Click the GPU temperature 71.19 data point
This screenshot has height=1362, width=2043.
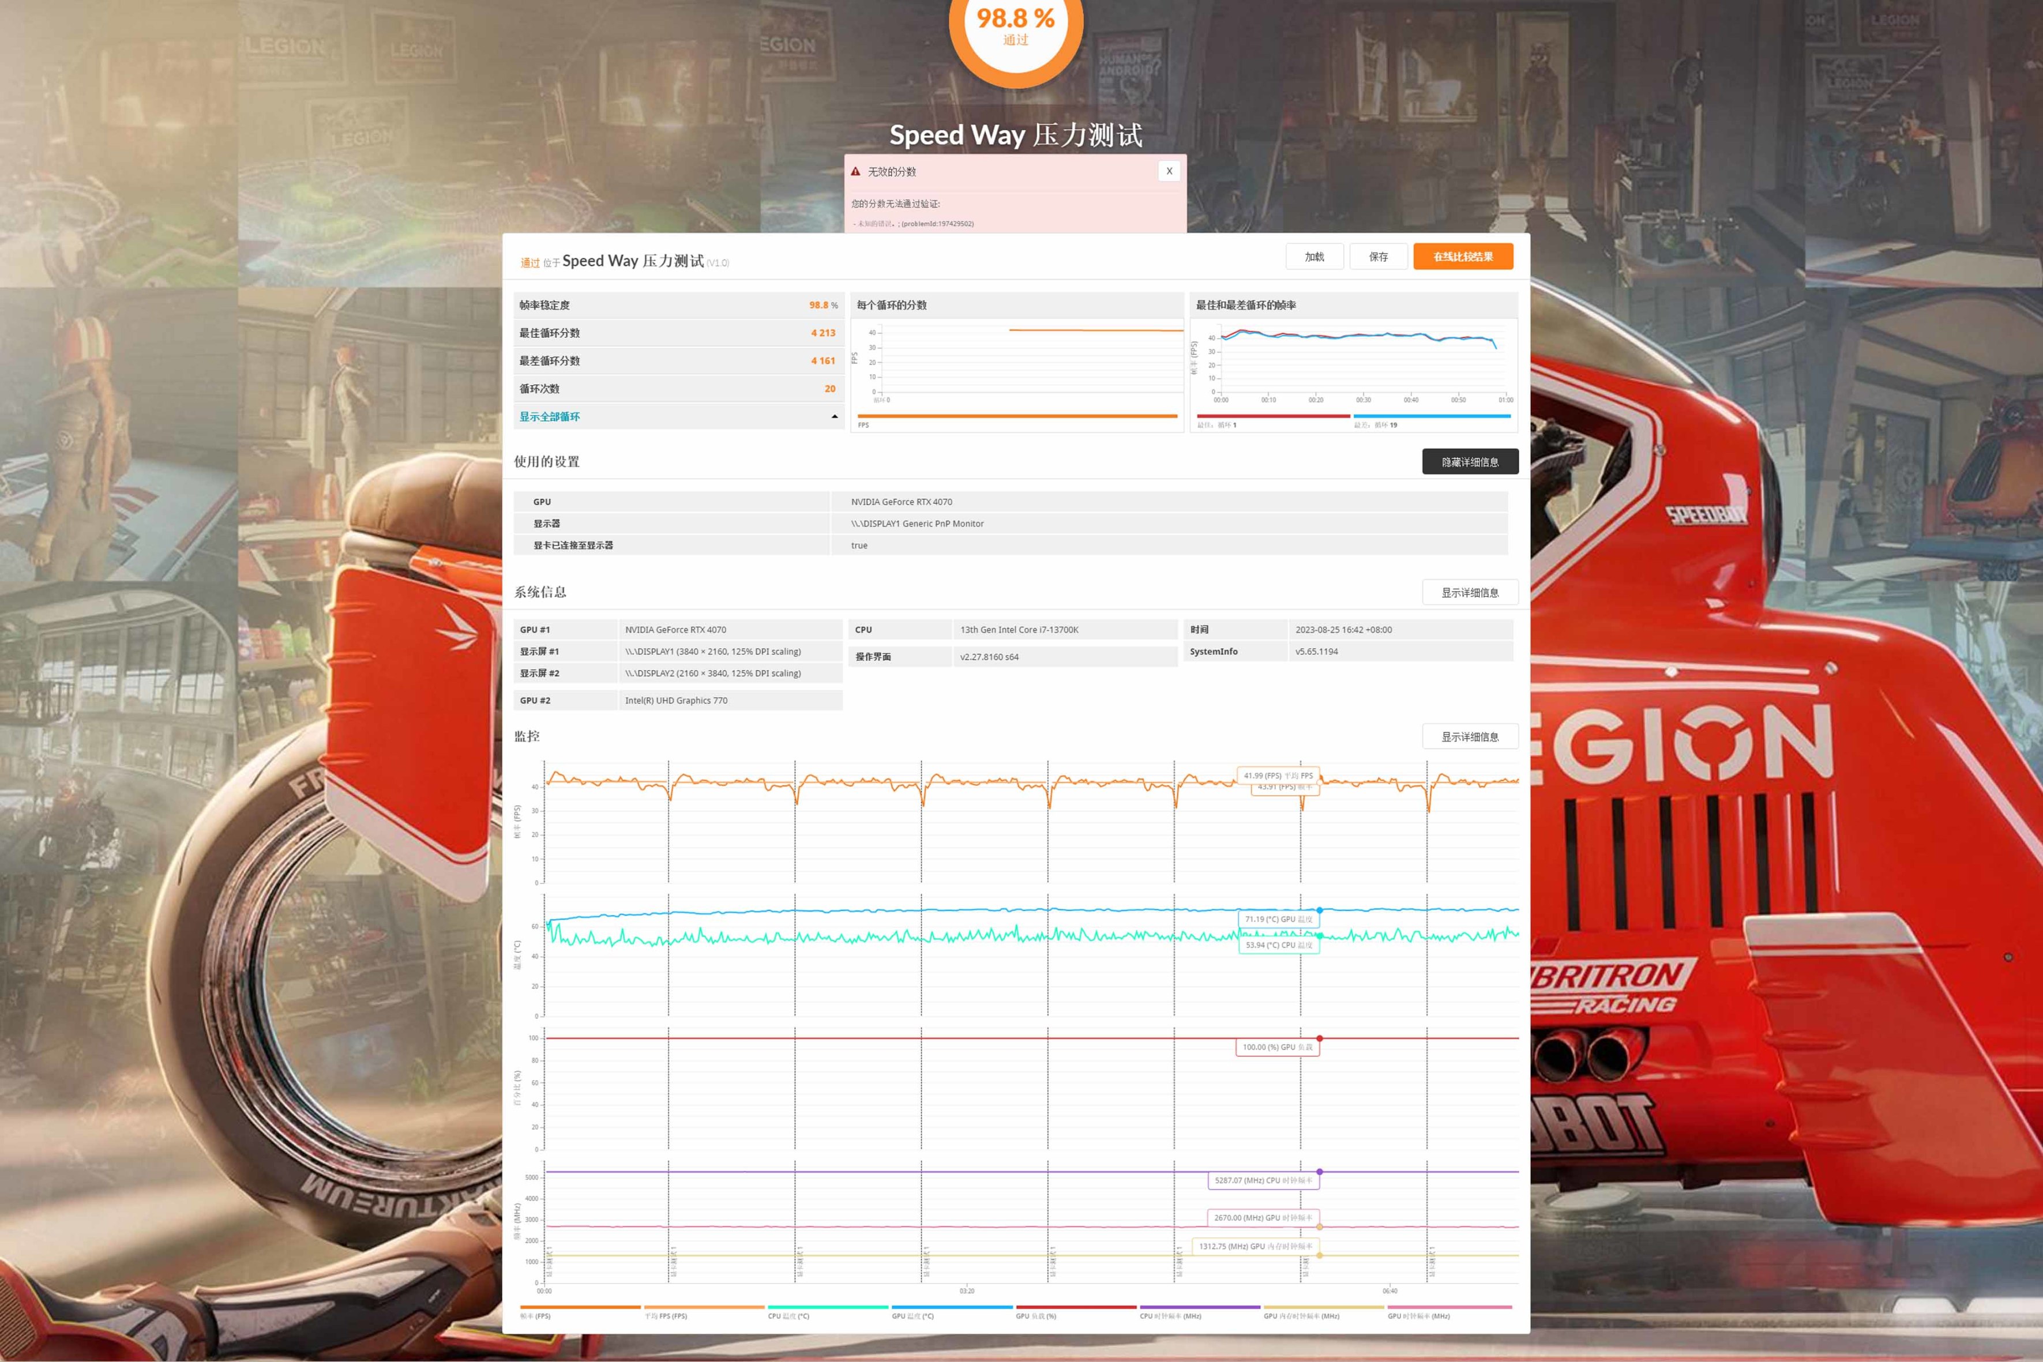click(1319, 910)
